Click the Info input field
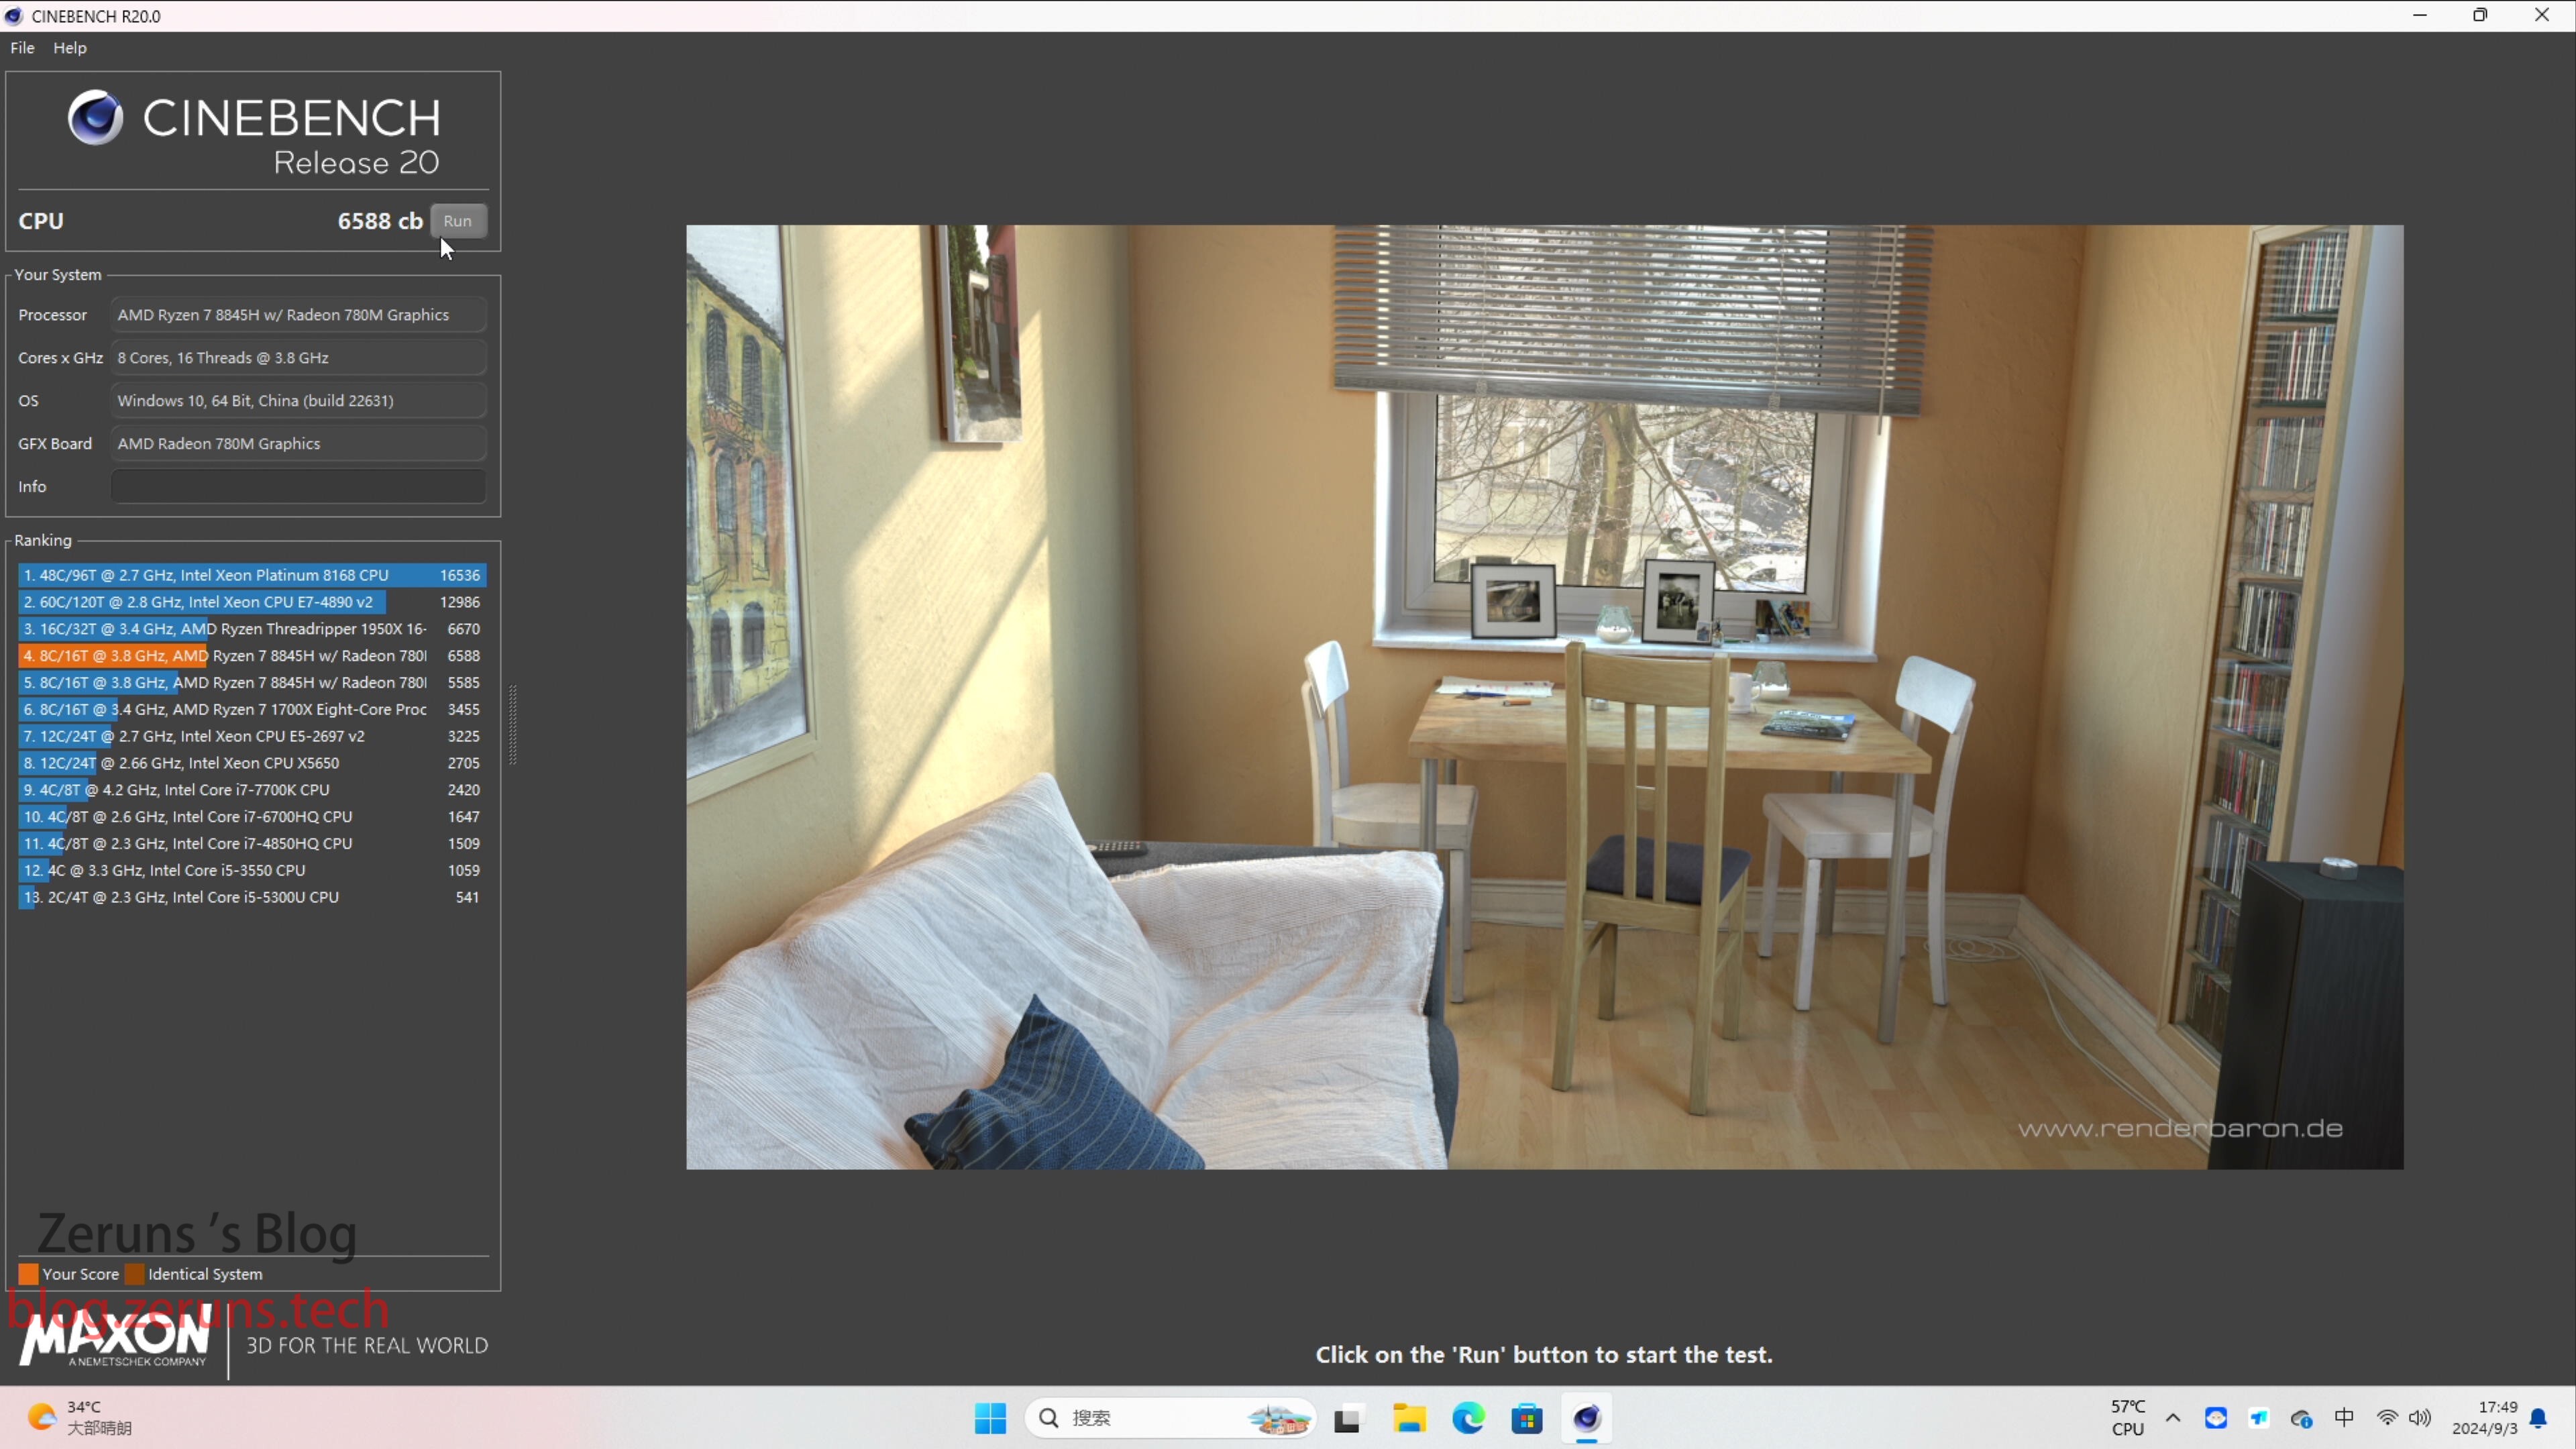 pos(298,487)
